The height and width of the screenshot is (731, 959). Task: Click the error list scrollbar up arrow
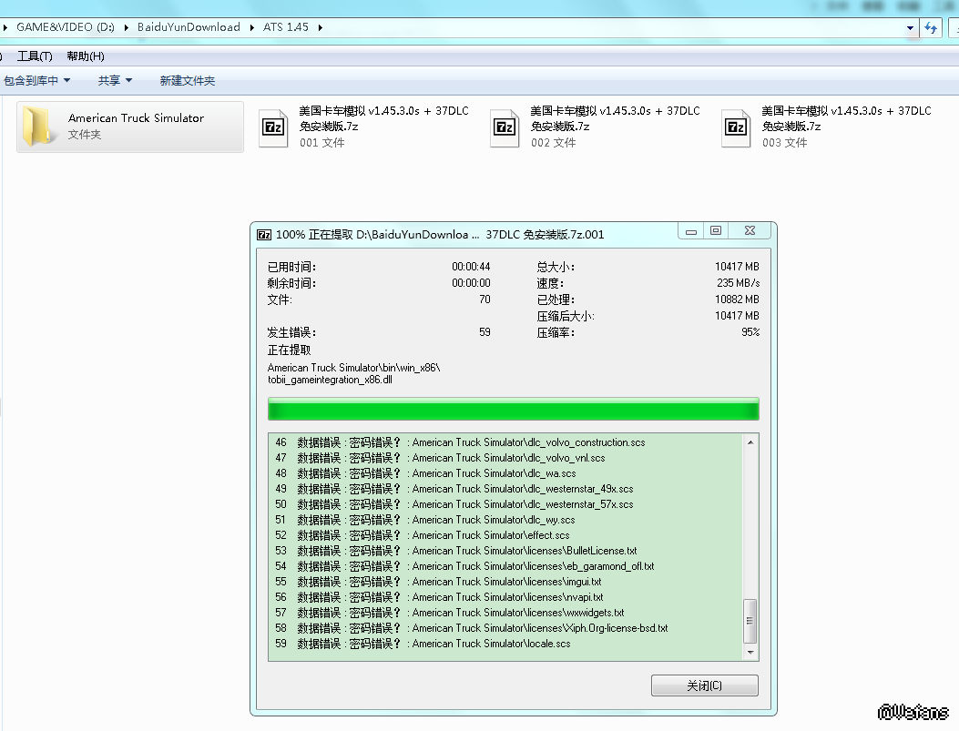coord(750,442)
